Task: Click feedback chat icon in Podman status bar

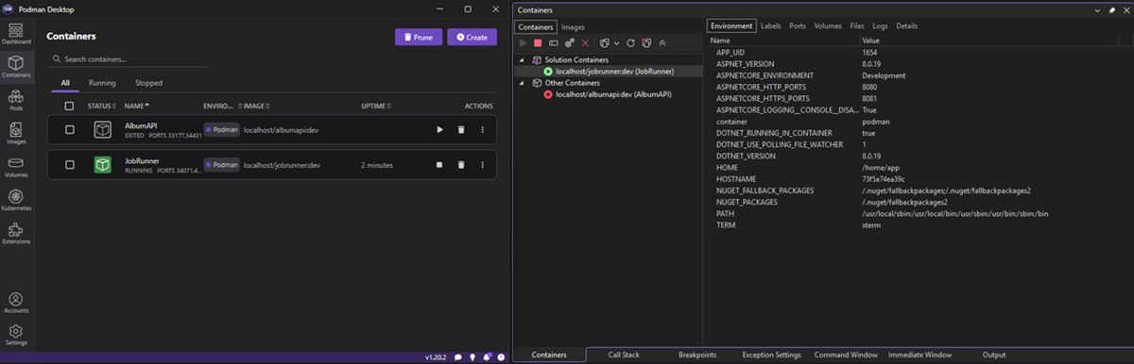Action: pos(457,357)
